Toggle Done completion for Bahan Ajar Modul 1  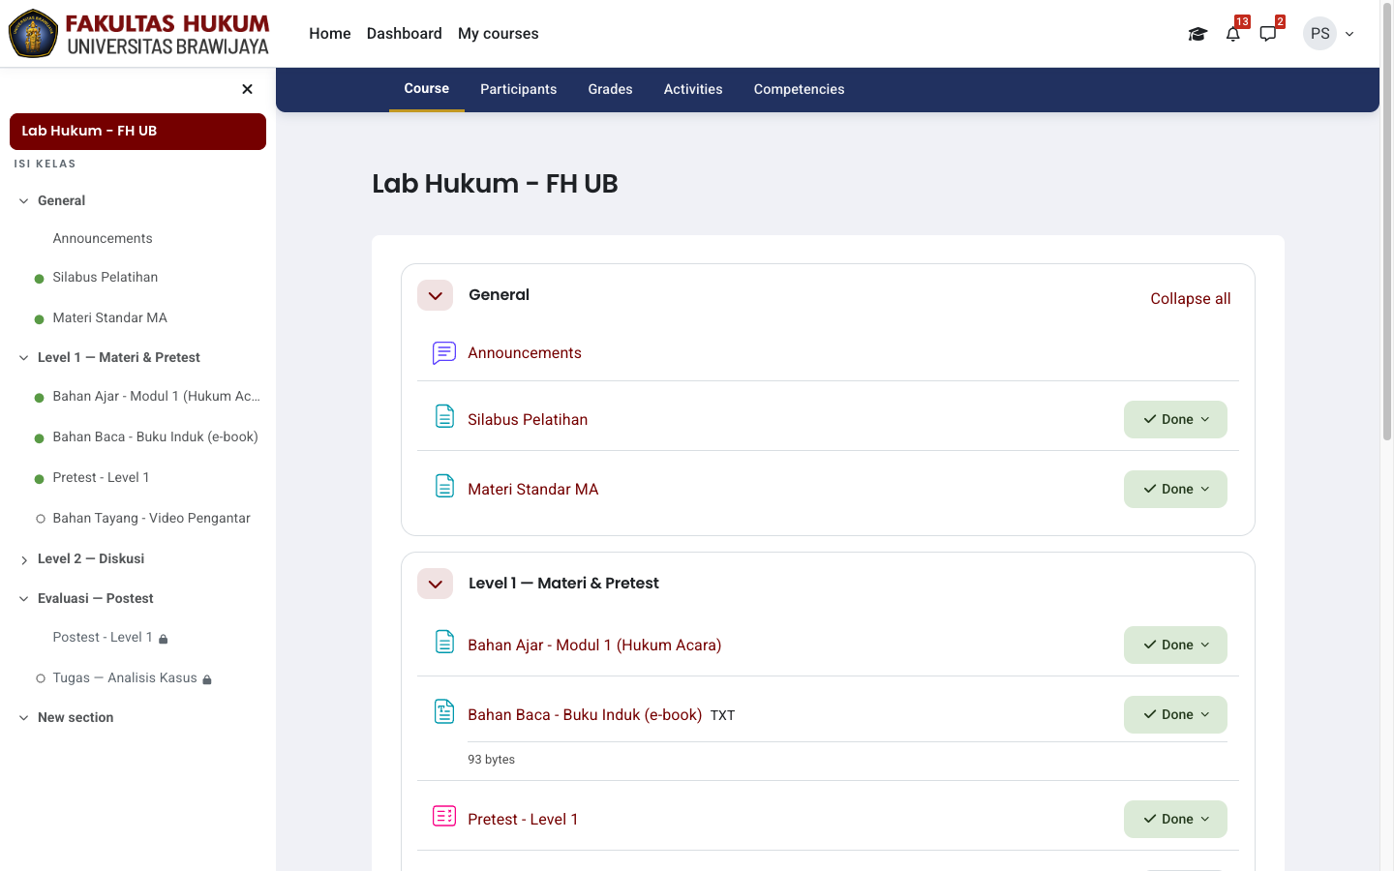click(x=1175, y=645)
